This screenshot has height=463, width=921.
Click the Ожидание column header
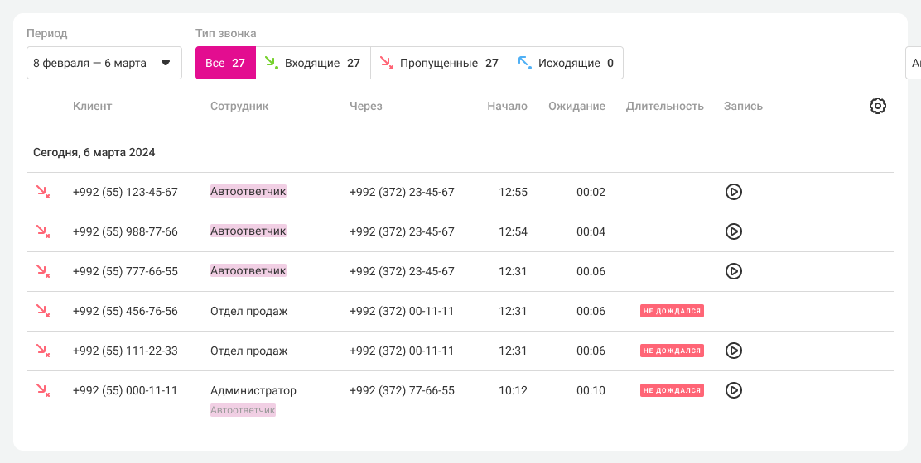(x=576, y=106)
